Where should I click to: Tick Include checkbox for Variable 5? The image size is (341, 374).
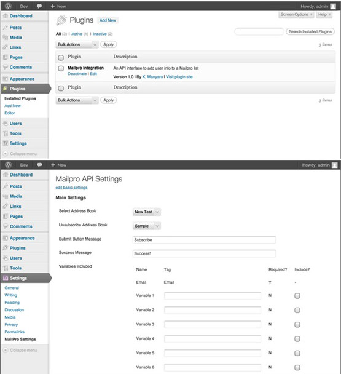coord(297,353)
